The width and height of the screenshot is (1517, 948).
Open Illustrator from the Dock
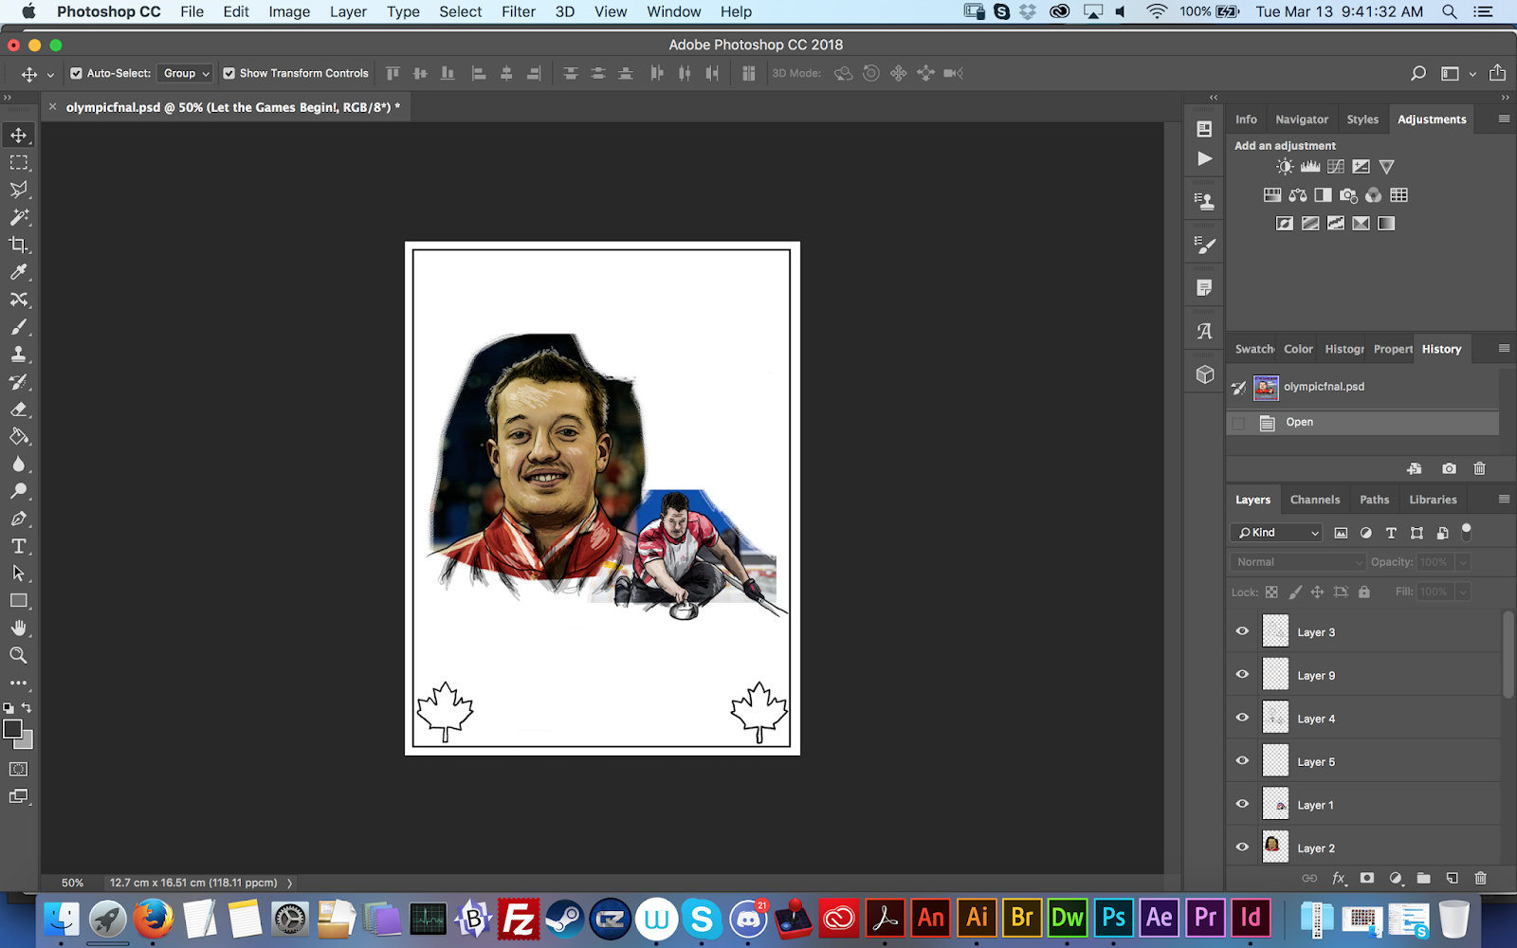(977, 918)
